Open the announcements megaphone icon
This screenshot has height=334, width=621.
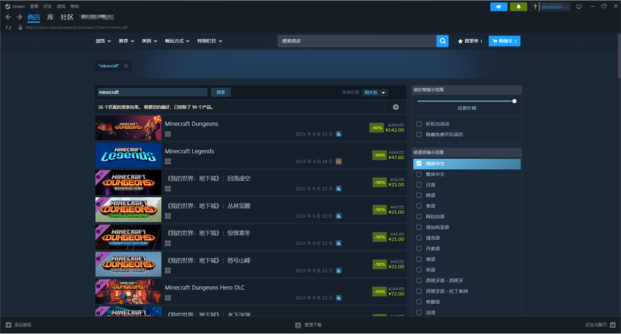(x=499, y=6)
